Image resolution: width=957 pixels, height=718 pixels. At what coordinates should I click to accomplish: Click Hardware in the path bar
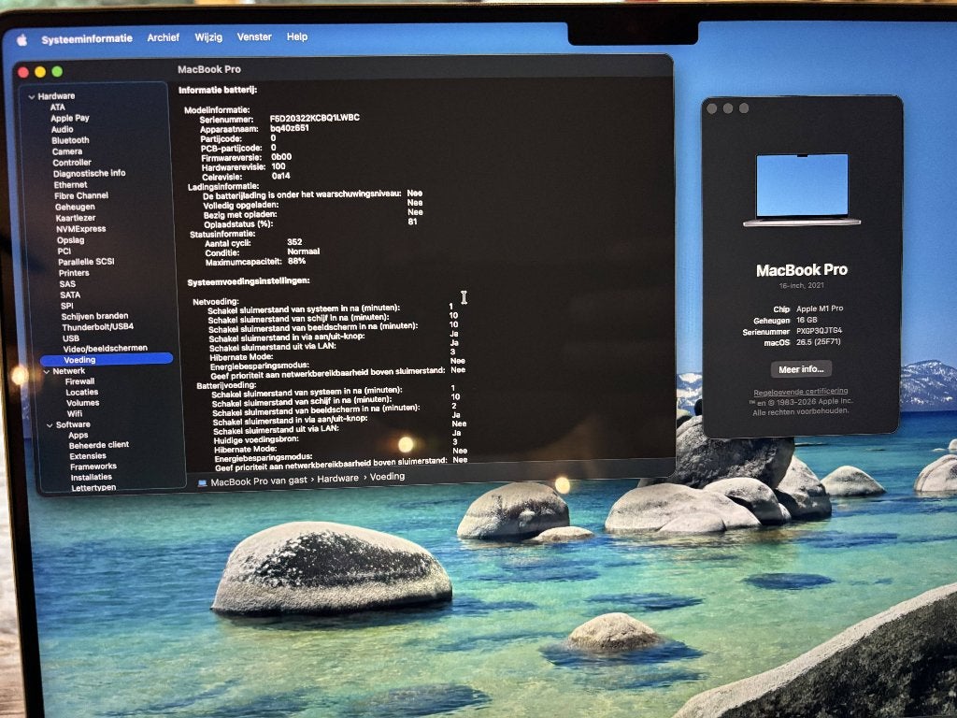coord(337,479)
